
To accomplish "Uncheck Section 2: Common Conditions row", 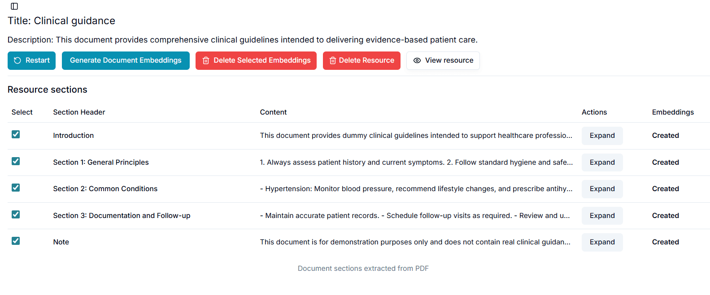I will pos(16,188).
